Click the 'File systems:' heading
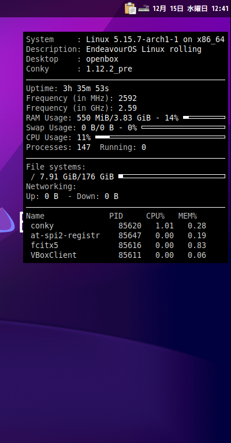This screenshot has width=231, height=443. 55,167
